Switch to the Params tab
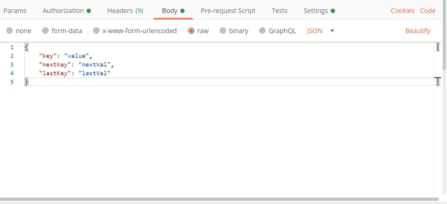The image size is (447, 204). (15, 11)
